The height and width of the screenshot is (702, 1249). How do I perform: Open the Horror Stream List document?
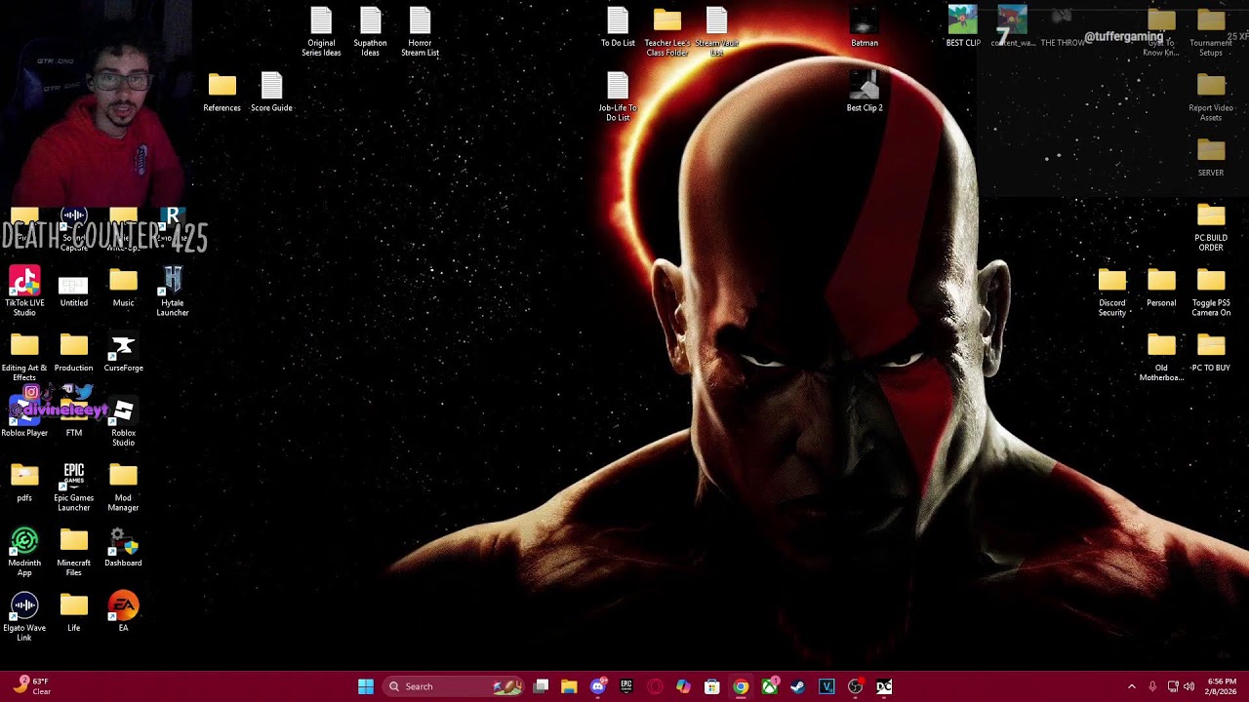click(420, 32)
